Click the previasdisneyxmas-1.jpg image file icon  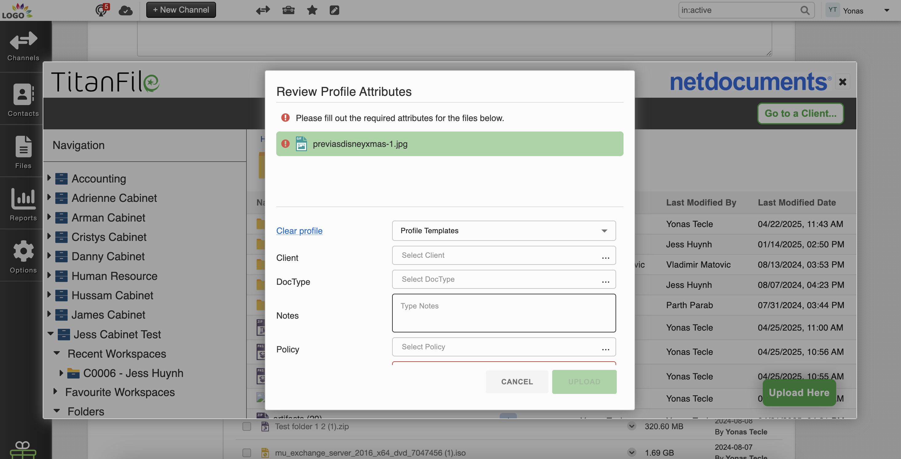pos(301,144)
